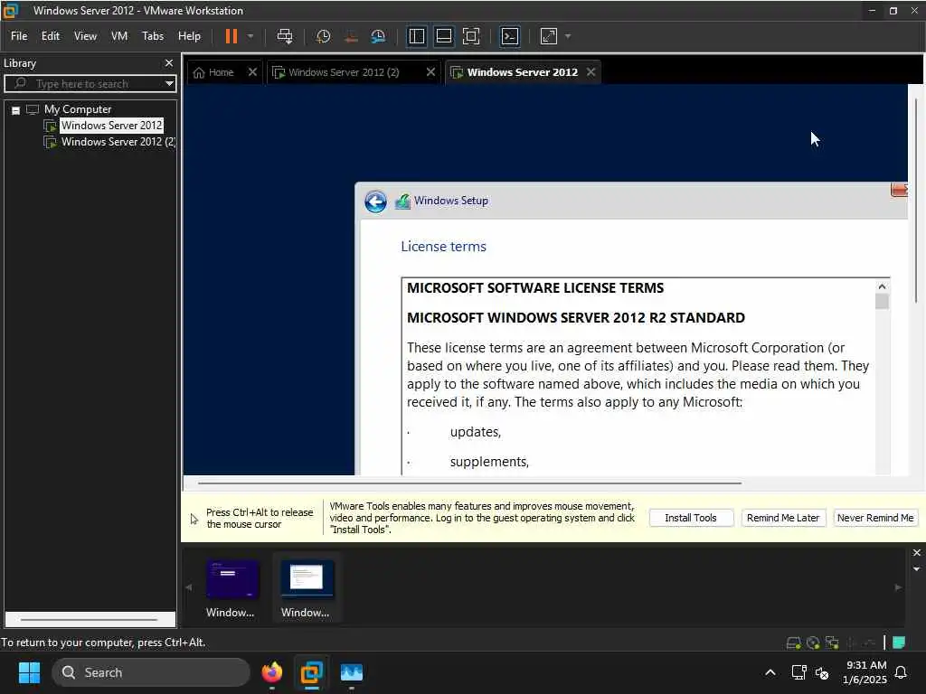Enter full screen mode icon
This screenshot has width=926, height=694.
tap(470, 36)
